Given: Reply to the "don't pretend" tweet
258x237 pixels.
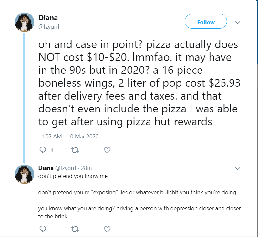Looking at the screenshot, I should pyautogui.click(x=43, y=229).
